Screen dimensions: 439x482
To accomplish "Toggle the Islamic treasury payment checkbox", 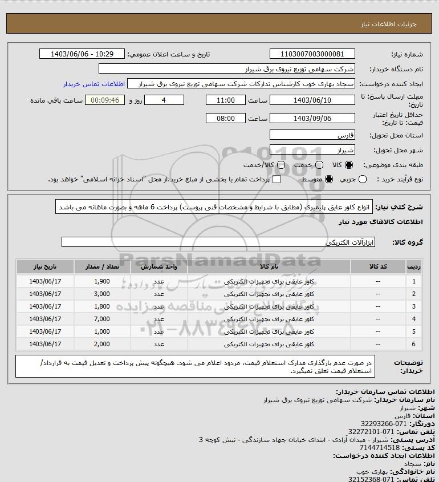I will pos(277,180).
